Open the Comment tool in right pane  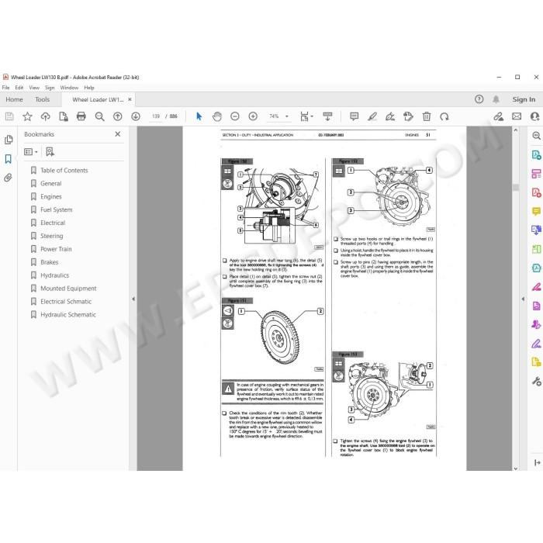click(x=536, y=211)
